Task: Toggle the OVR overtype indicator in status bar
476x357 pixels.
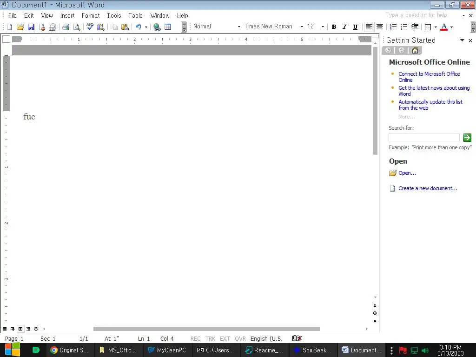Action: coord(240,338)
